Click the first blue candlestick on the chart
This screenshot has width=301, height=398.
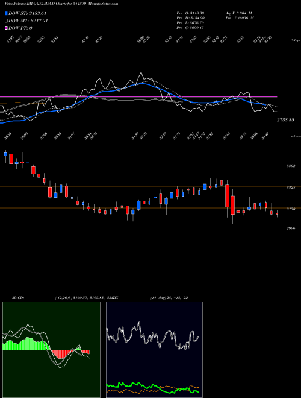pyautogui.click(x=5, y=154)
